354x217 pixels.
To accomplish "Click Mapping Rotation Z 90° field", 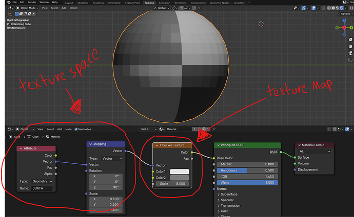I will [x=106, y=187].
